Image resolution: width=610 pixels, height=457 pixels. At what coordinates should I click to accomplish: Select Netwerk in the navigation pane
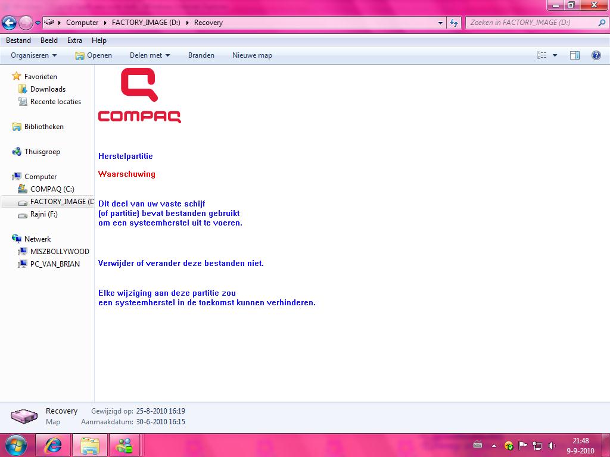click(x=38, y=239)
